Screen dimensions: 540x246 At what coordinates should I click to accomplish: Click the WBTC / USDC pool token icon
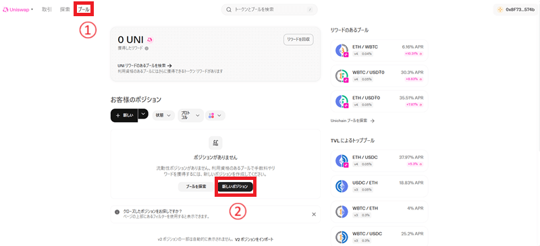click(x=342, y=237)
